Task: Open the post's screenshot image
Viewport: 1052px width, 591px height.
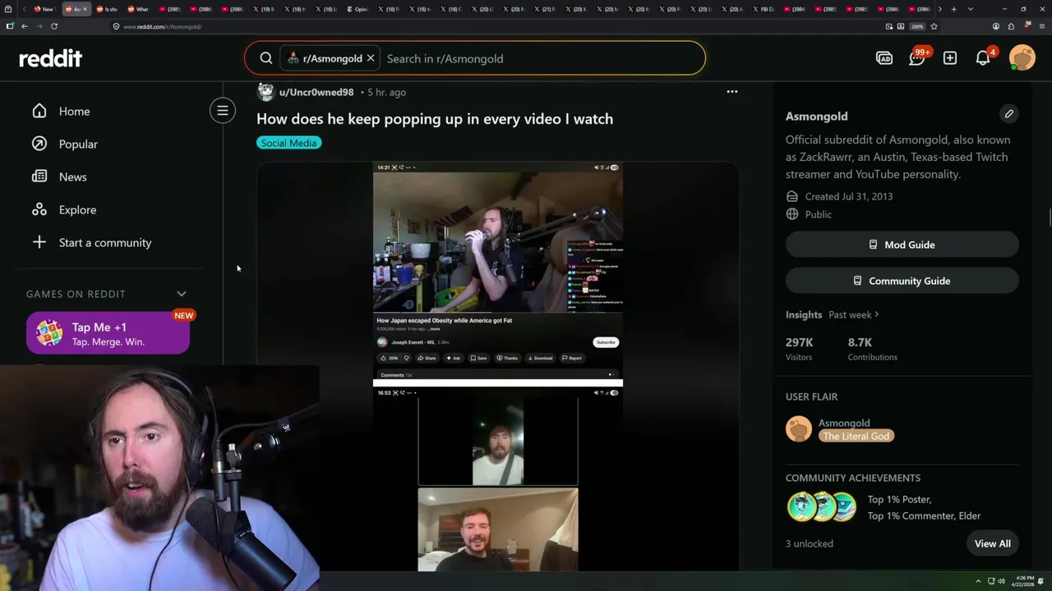Action: click(x=498, y=366)
